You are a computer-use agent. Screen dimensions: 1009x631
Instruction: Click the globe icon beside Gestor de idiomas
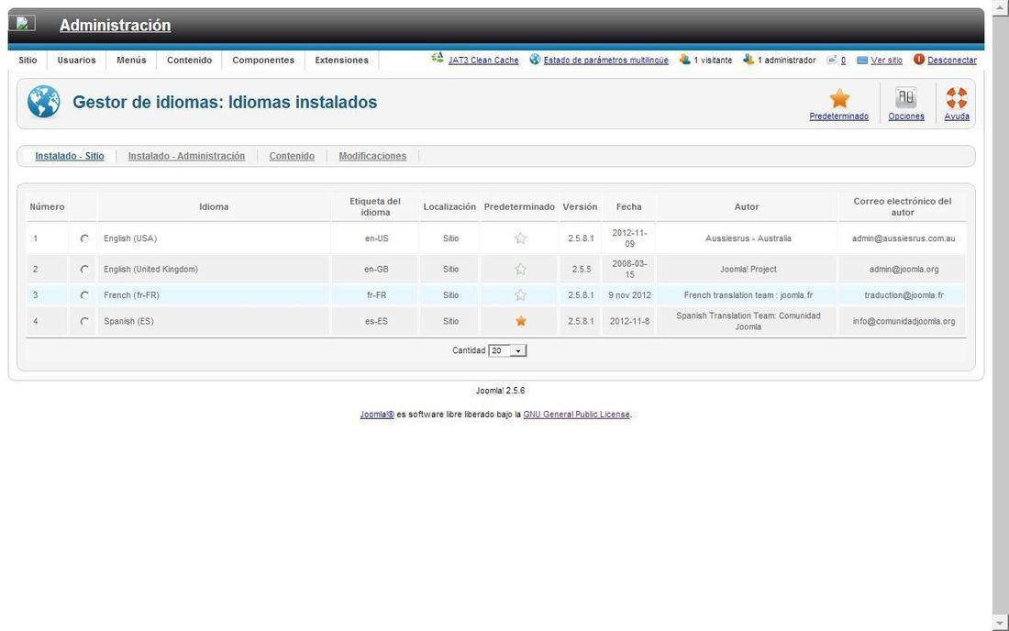44,102
